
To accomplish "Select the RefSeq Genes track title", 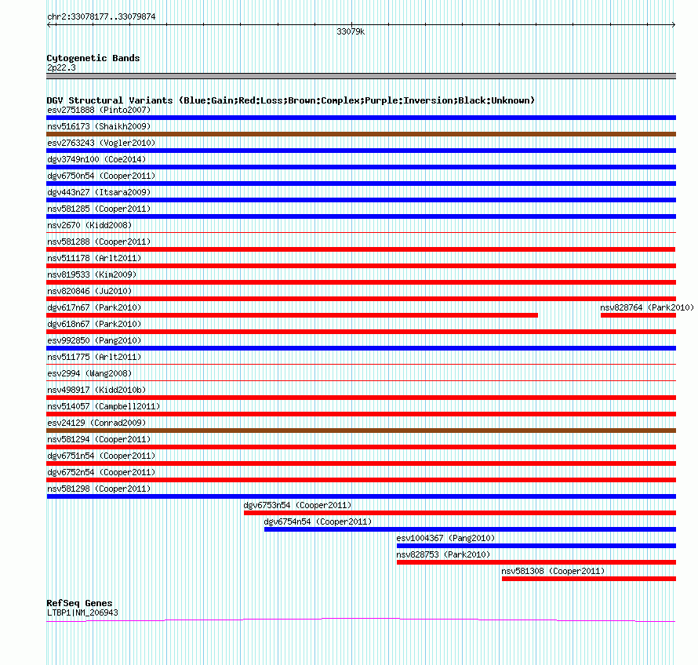I will pyautogui.click(x=79, y=603).
